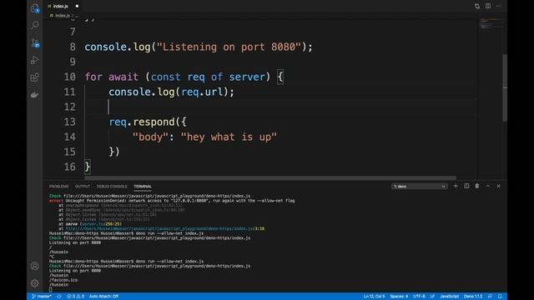Image resolution: width=534 pixels, height=300 pixels.
Task: Click index.js in the breadcrumb bar
Action: (63, 16)
